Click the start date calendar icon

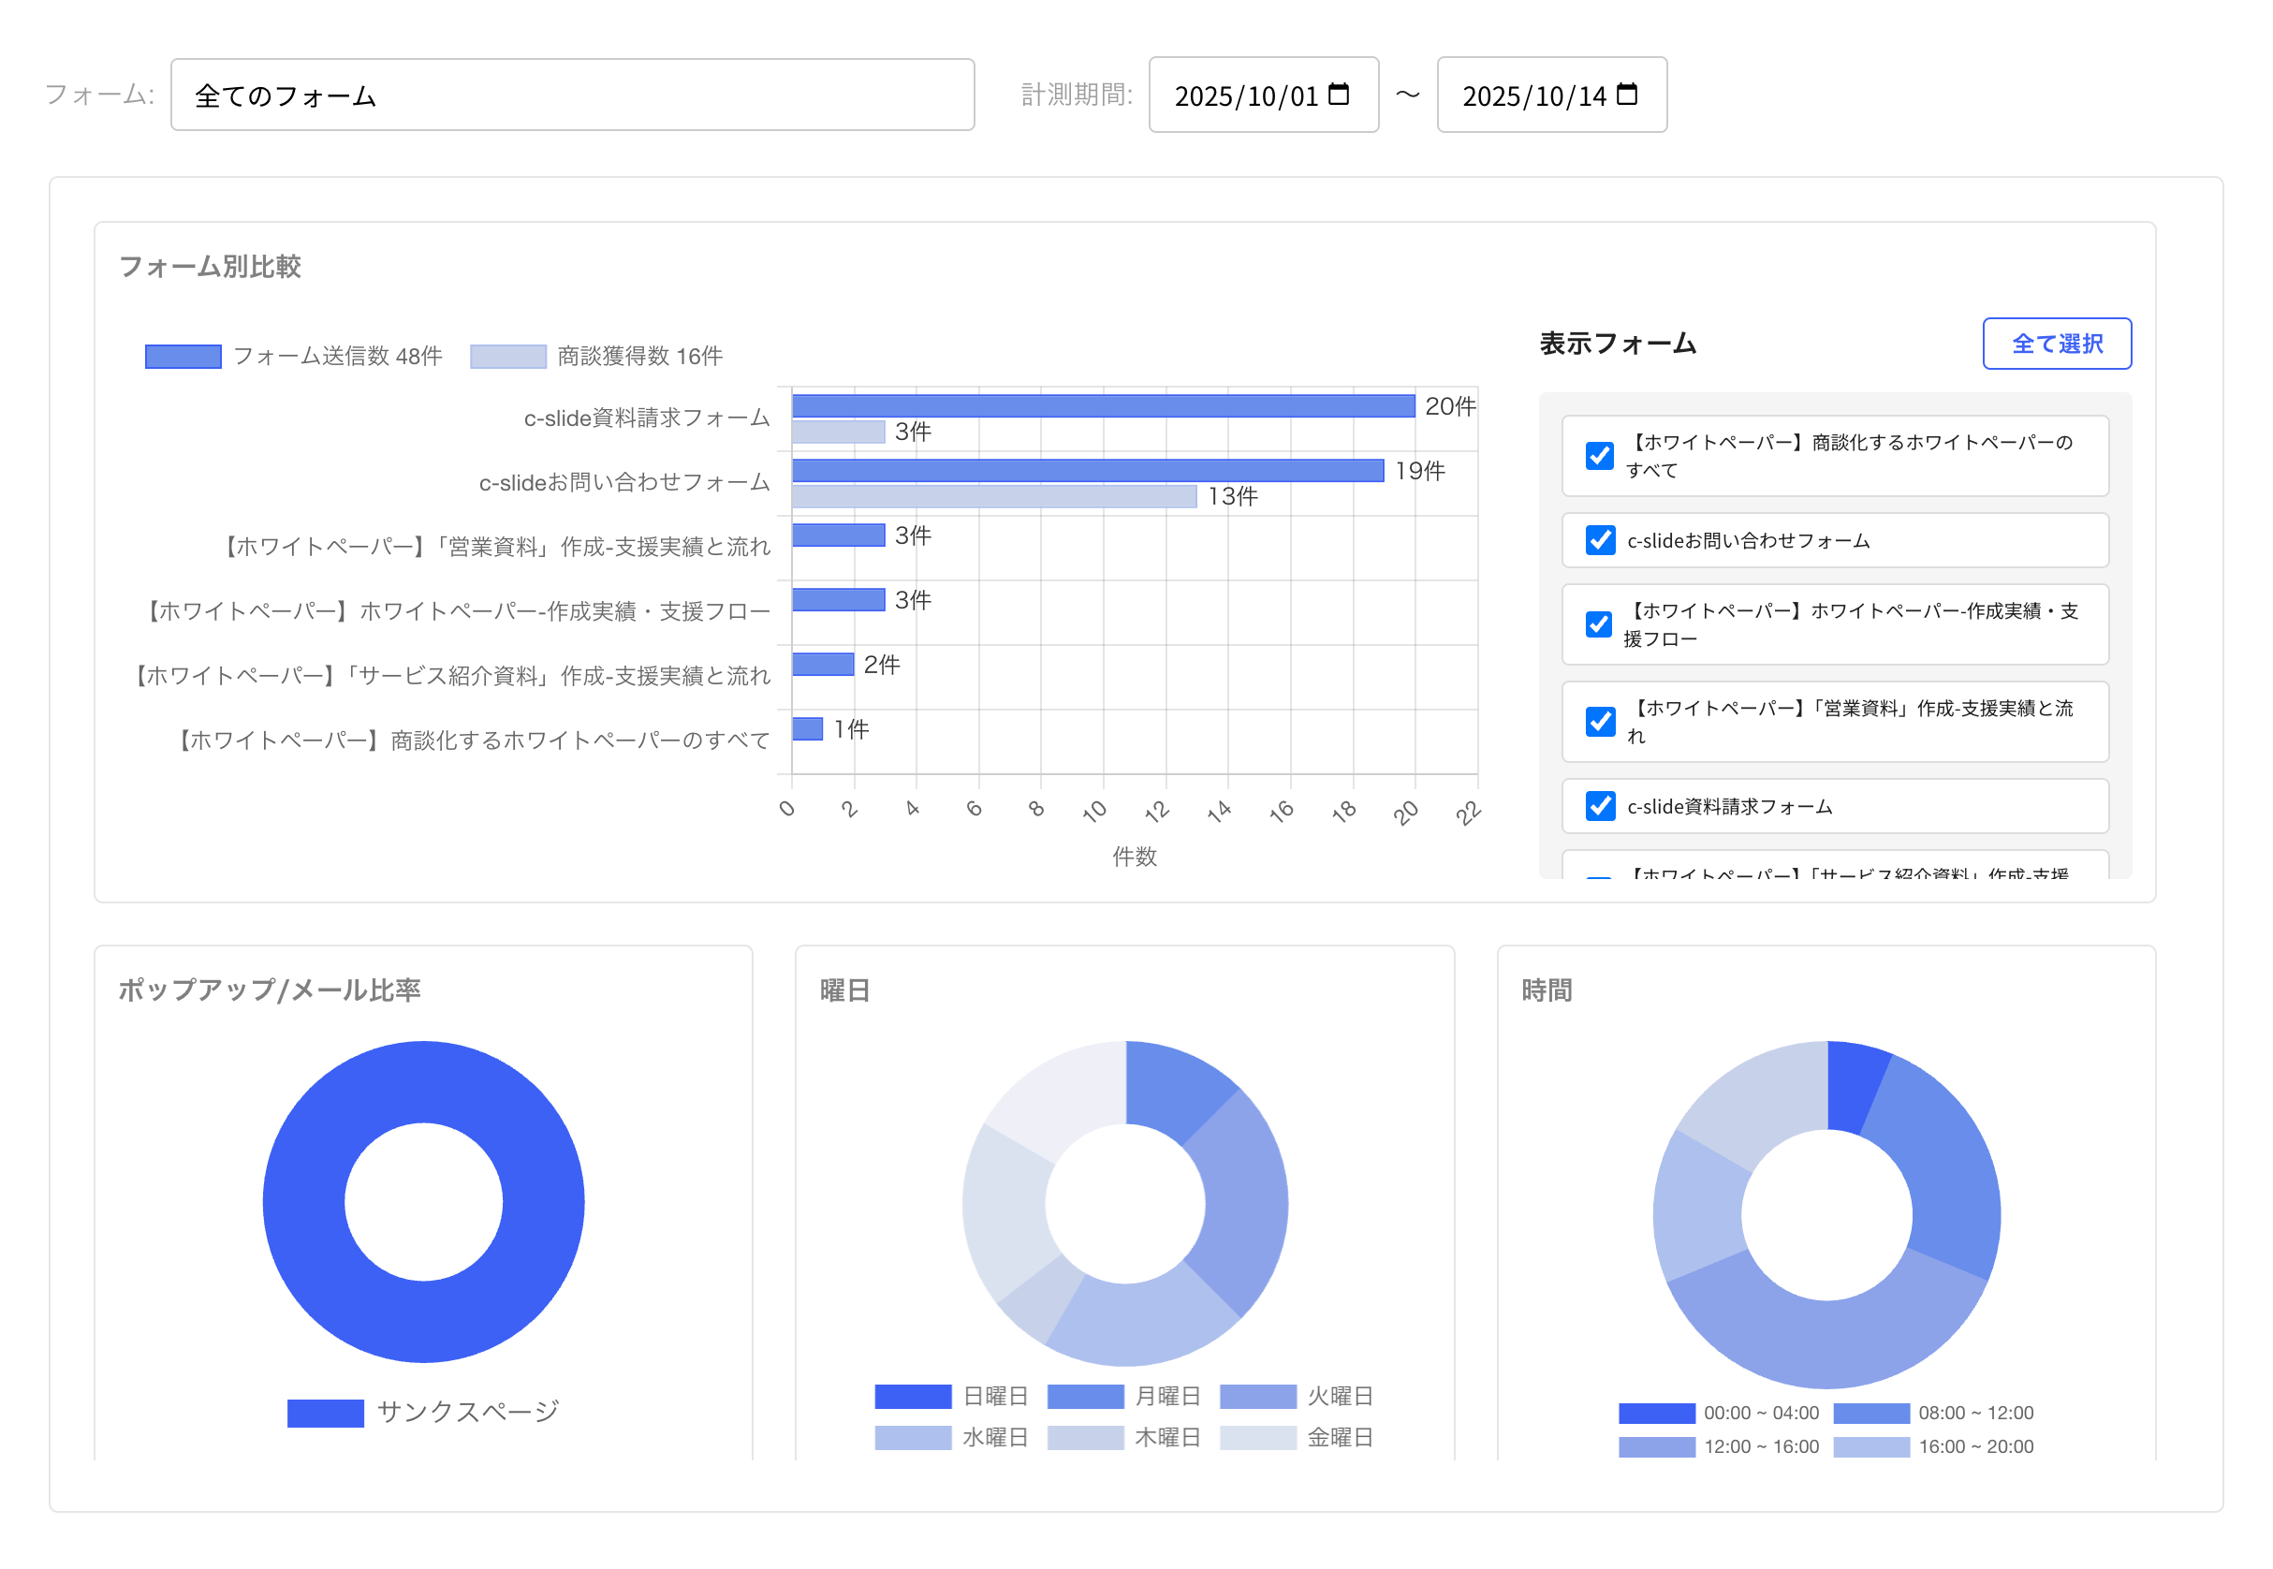point(1338,95)
